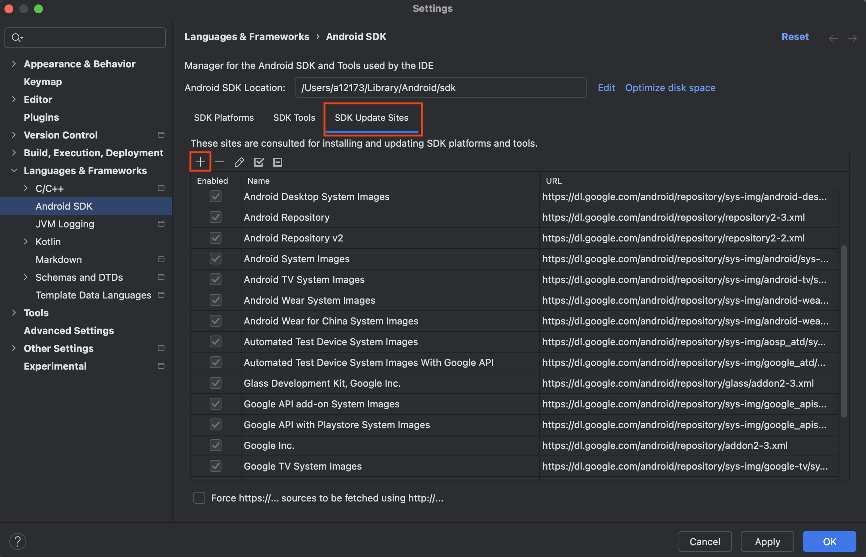
Task: Click the add SDK update site plus icon
Action: 200,162
